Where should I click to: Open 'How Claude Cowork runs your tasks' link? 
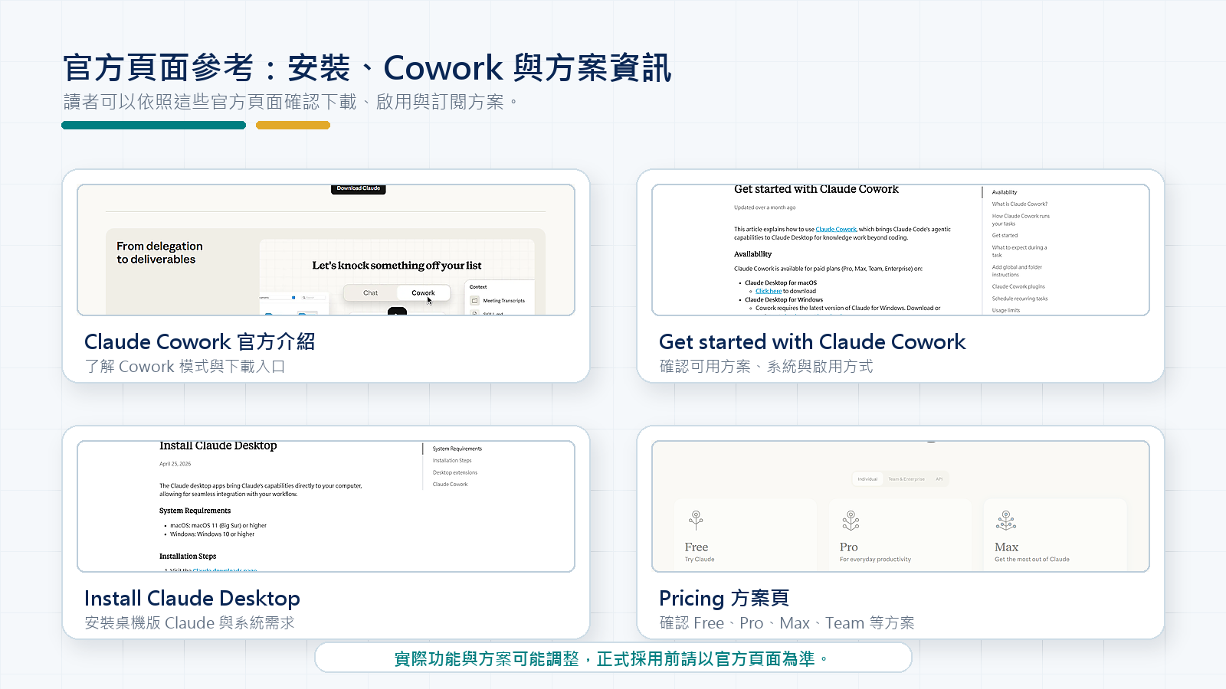pos(1021,220)
